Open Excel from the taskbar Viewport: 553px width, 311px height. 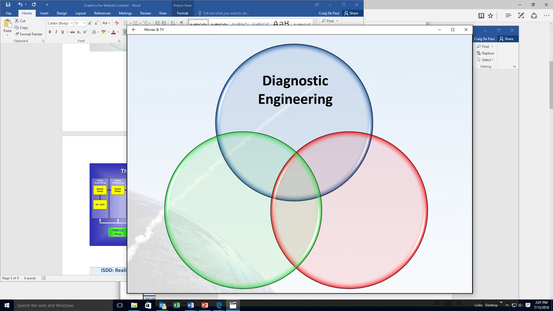coord(176,305)
